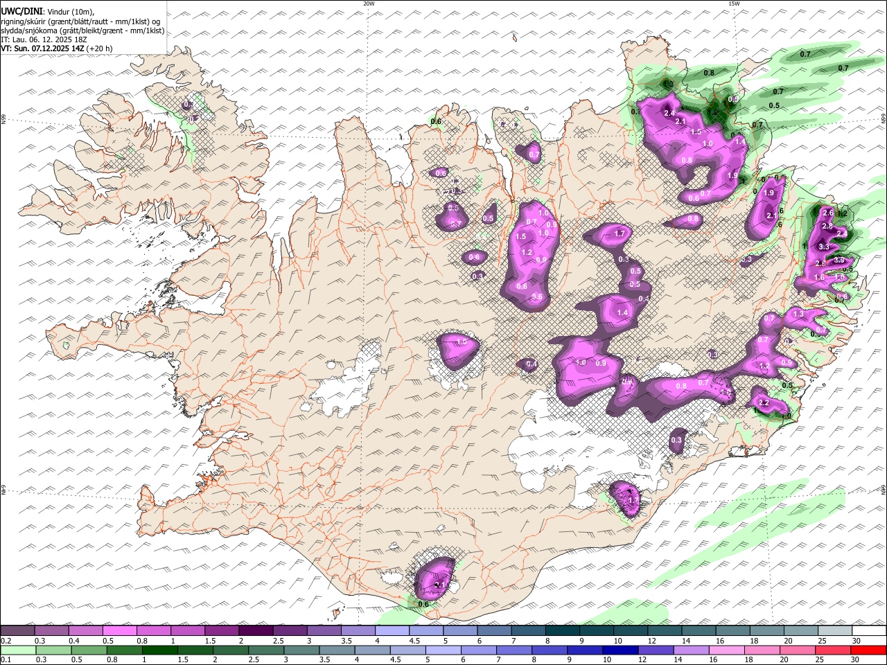Image resolution: width=887 pixels, height=665 pixels.
Task: Select the darkest green 1–1.5 rain swatch
Action: pyautogui.click(x=160, y=650)
